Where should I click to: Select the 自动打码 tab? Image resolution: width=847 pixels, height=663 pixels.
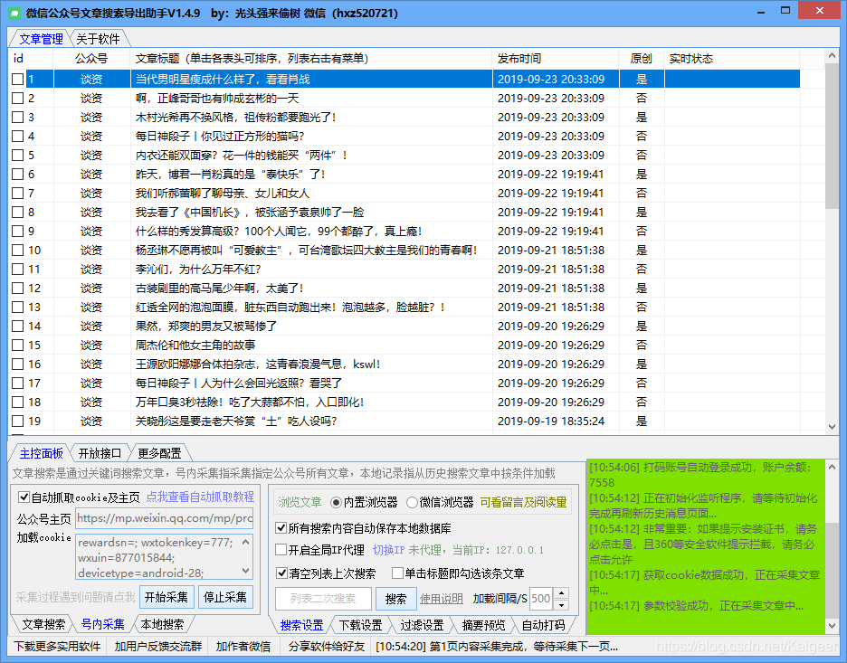tap(543, 625)
